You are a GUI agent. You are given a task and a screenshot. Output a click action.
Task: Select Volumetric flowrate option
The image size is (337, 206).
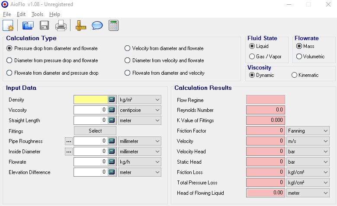click(x=299, y=57)
